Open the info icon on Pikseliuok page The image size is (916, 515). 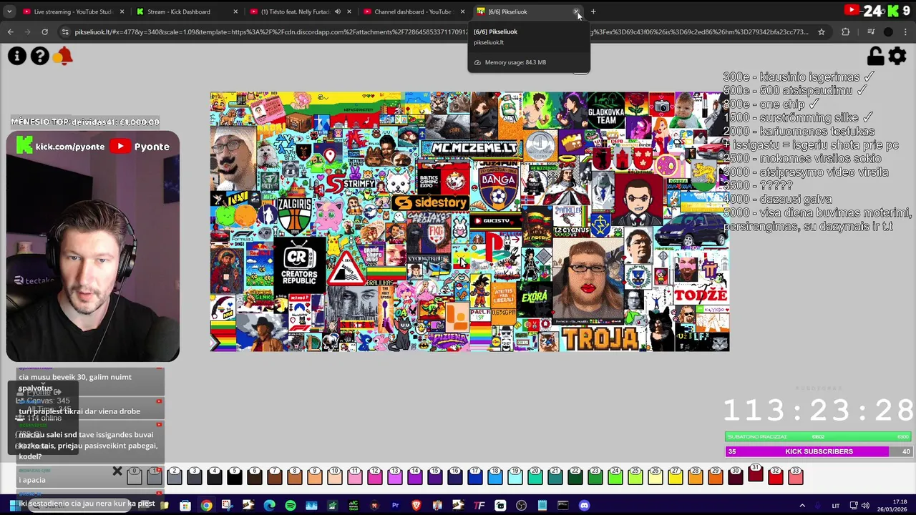coord(17,56)
